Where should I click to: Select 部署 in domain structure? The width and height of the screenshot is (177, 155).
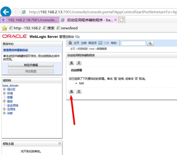(x=10, y=97)
